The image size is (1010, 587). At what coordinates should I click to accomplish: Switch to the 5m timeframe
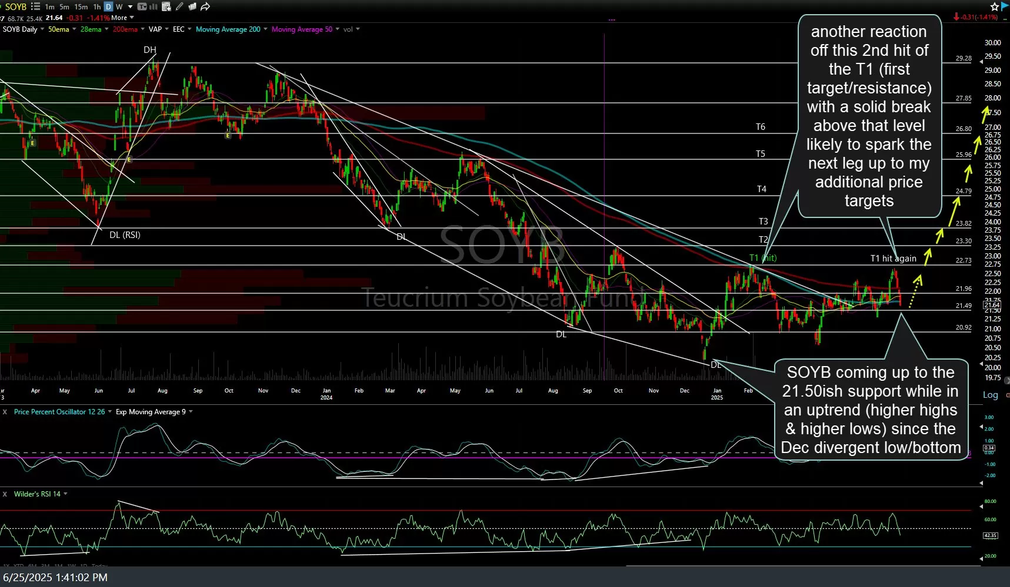coord(64,6)
